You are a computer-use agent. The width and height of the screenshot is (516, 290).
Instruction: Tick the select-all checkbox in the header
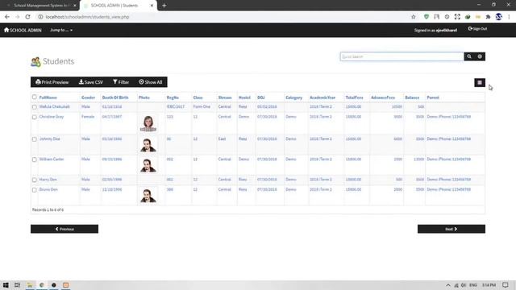click(34, 97)
